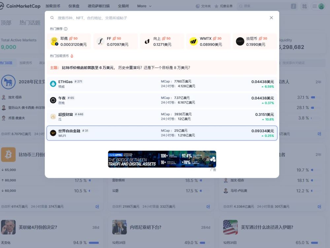Select the ETHGas #271 result row
The image size is (330, 248).
coord(162,84)
